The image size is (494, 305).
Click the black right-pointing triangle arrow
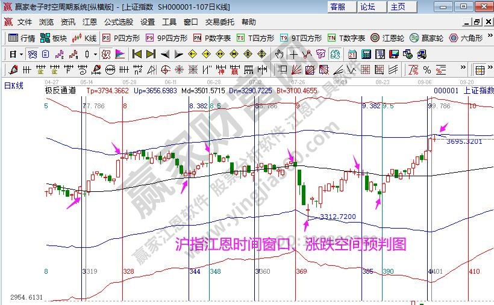[178, 54]
